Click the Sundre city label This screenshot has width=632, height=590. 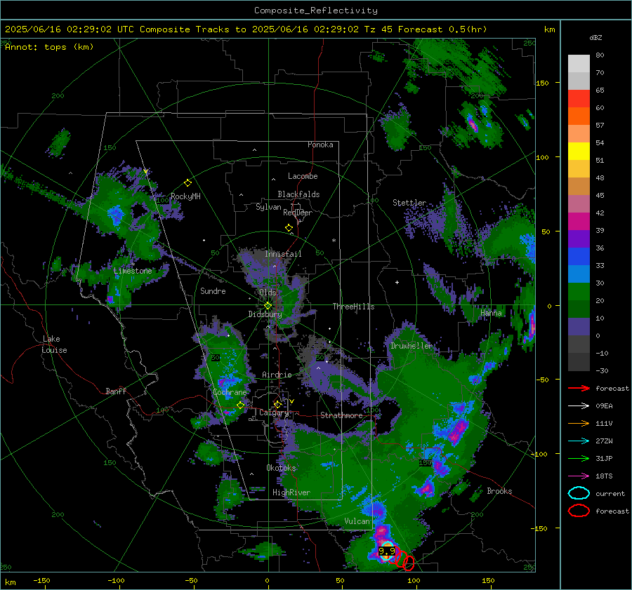point(213,290)
